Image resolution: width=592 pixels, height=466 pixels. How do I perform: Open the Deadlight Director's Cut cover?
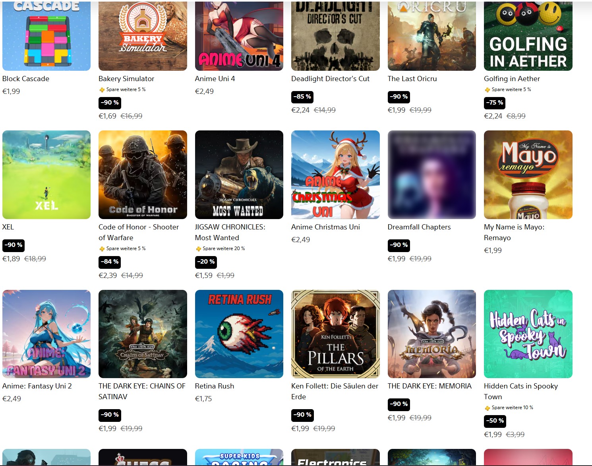click(335, 36)
